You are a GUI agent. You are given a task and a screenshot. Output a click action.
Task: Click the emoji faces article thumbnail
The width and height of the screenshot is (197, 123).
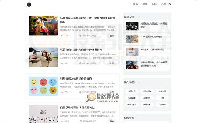[x=43, y=86]
